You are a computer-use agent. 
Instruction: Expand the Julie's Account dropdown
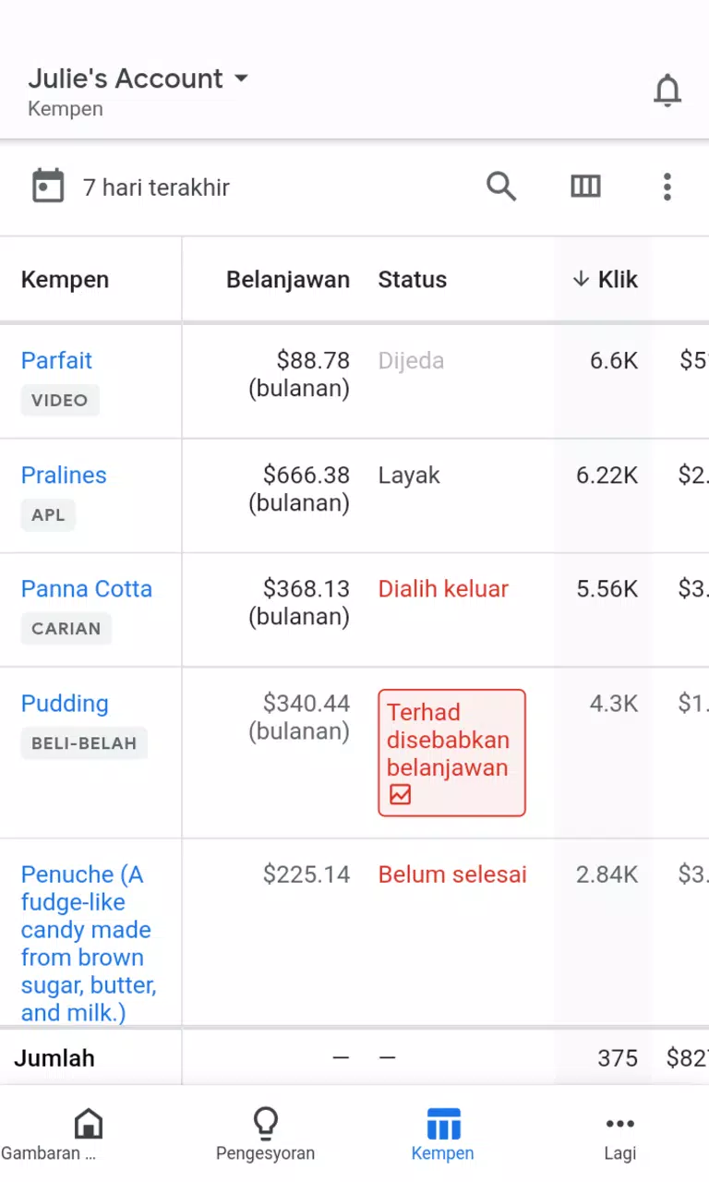tap(138, 78)
